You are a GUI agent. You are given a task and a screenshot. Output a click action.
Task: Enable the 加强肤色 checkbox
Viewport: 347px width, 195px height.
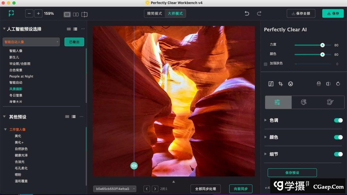[265, 64]
